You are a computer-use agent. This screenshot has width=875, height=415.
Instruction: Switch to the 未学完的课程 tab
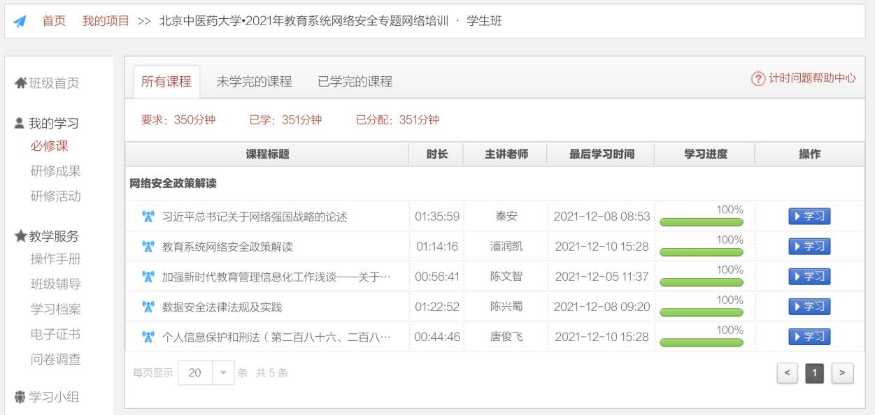254,82
